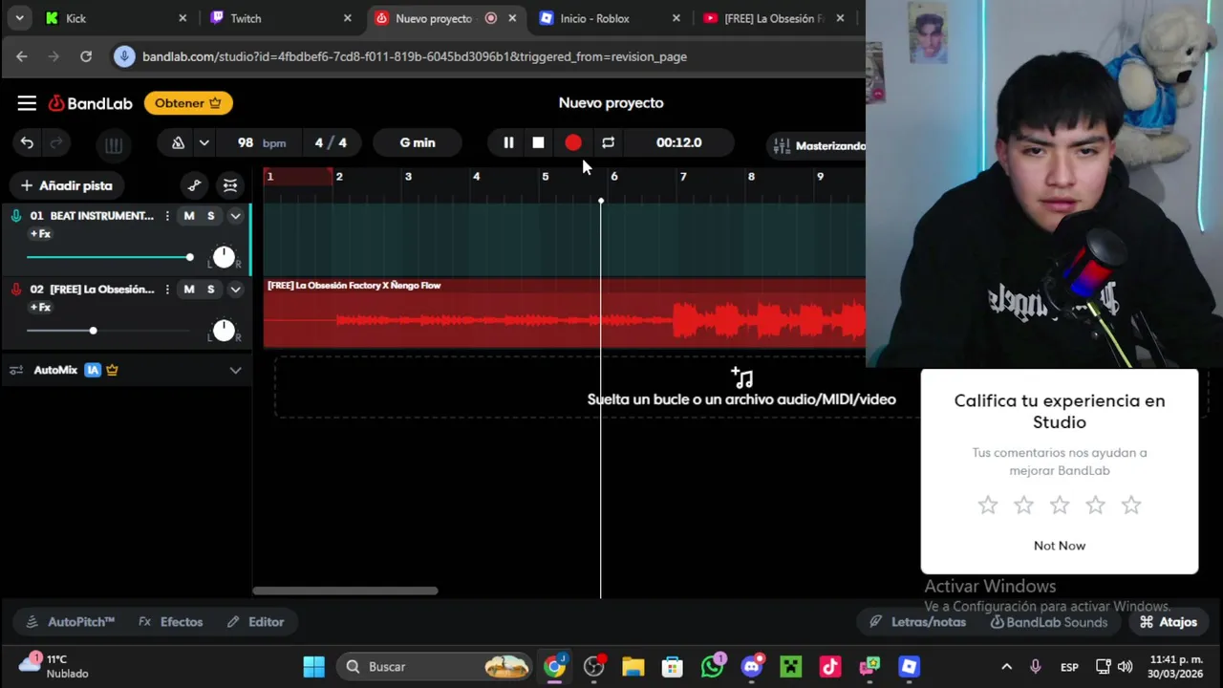Click the BandLab logo

91,103
